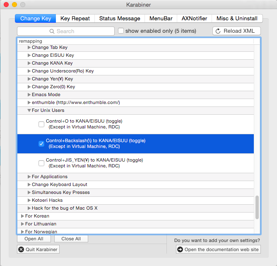Image resolution: width=277 pixels, height=266 pixels.
Task: Collapse For Unix Users group
Action: click(x=29, y=111)
